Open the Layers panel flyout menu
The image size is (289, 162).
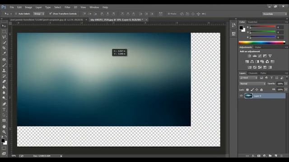pyautogui.click(x=286, y=73)
